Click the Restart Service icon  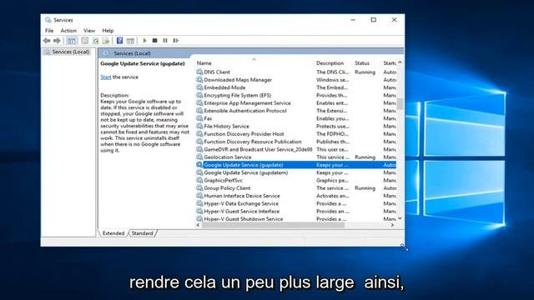click(x=176, y=41)
